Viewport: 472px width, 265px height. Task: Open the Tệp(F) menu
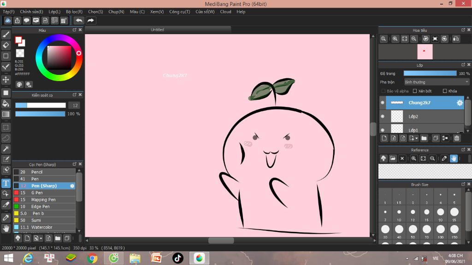9,12
